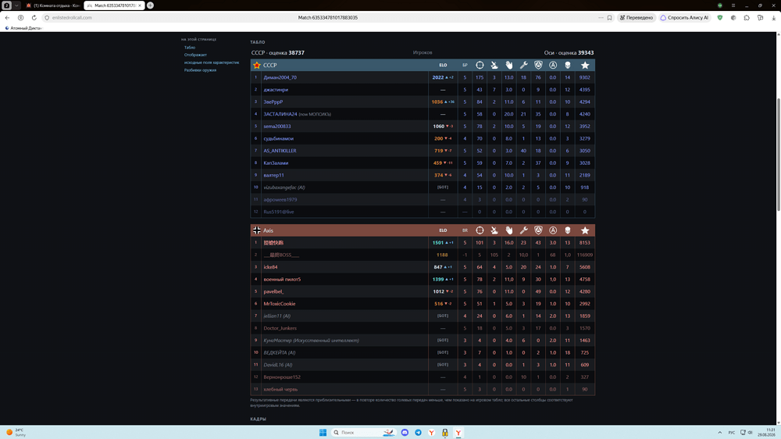Sort СССР table by hand assists icon
Screen dimensions: 781x439
point(508,66)
